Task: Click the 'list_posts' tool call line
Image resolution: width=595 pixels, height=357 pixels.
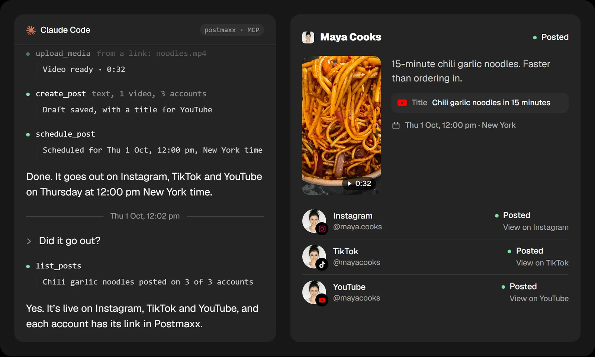Action: tap(58, 266)
